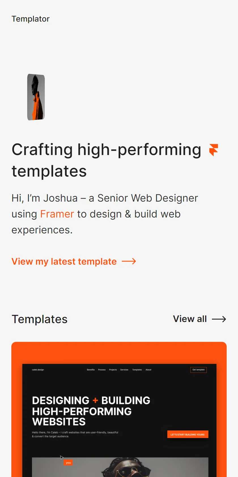238x477 pixels.
Task: Open the portrait photo of Joshua
Action: pos(36,97)
